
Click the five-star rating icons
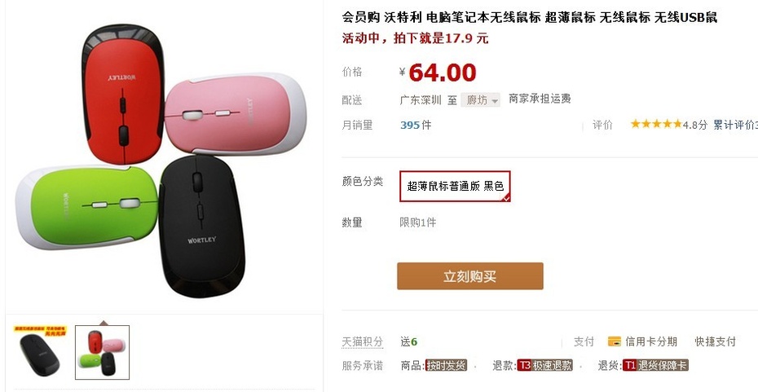[656, 124]
